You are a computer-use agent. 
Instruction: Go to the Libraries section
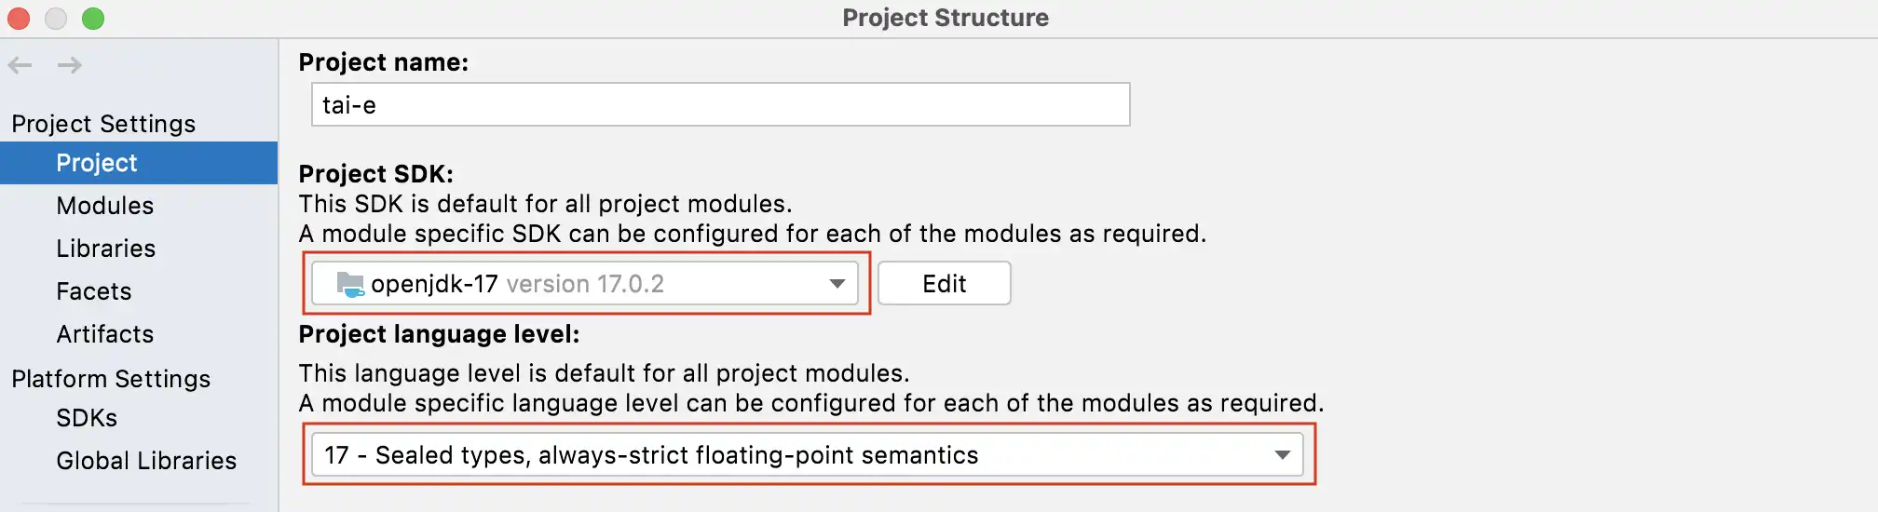pos(105,249)
